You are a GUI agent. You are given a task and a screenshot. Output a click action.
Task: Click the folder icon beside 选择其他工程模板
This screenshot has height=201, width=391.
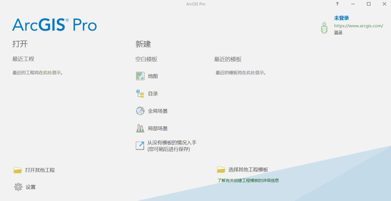coord(221,170)
